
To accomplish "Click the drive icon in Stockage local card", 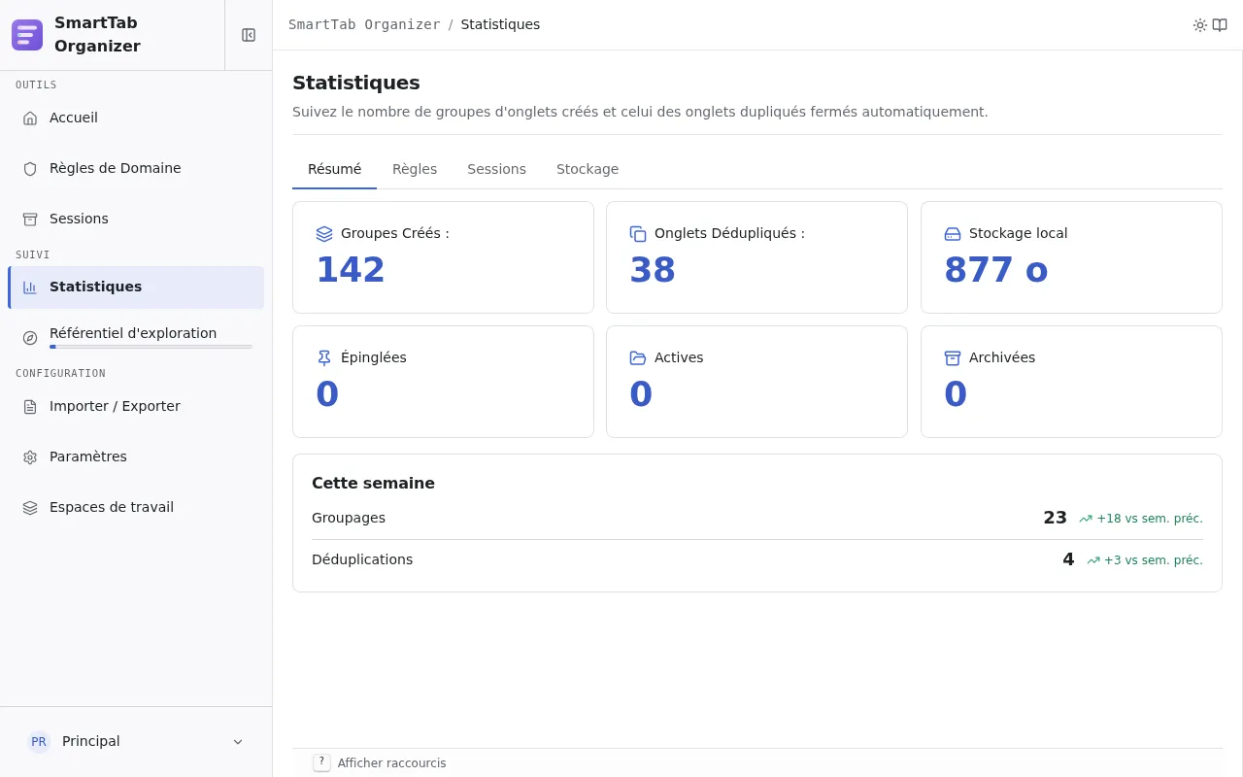I will (953, 234).
